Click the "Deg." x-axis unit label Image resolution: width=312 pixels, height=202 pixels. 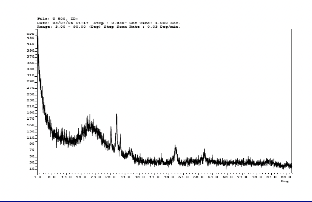pos(286,181)
